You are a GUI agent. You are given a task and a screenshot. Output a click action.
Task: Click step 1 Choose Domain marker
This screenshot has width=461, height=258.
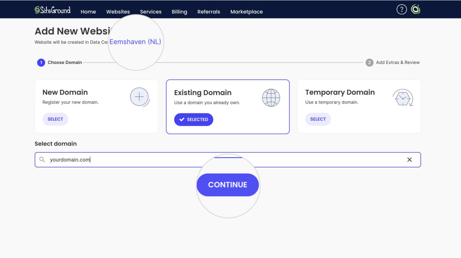click(41, 63)
